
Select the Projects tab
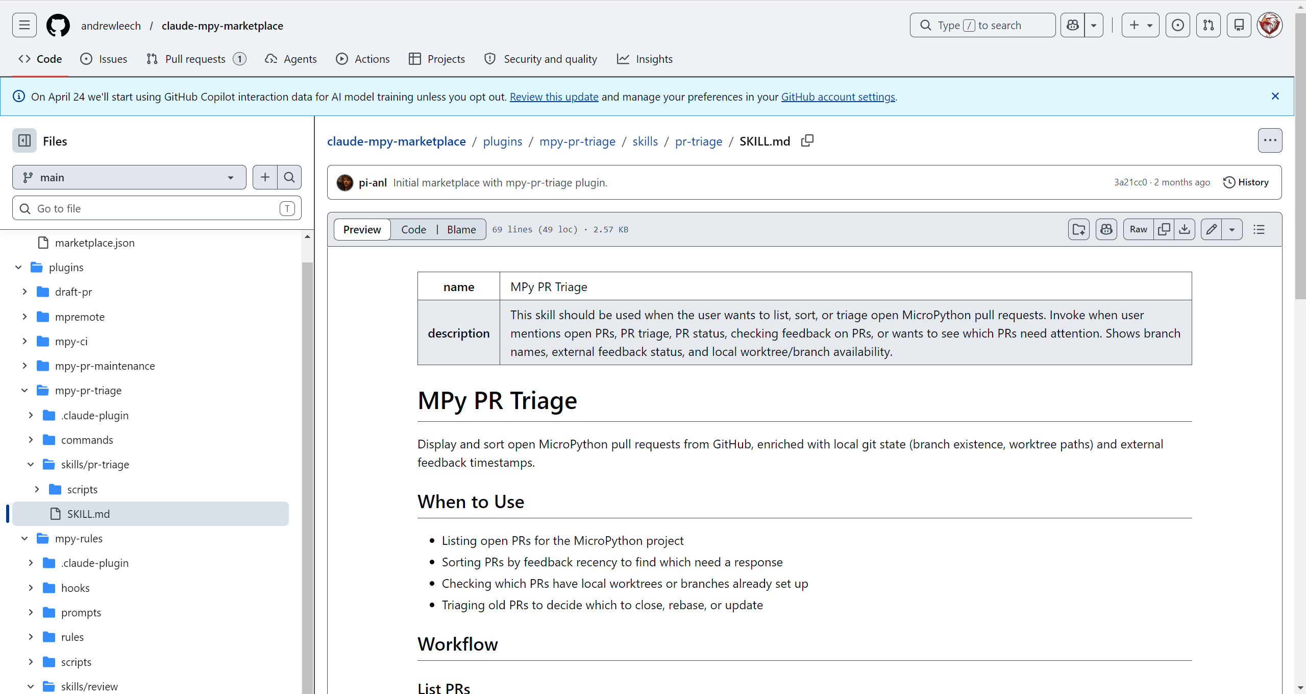click(437, 59)
